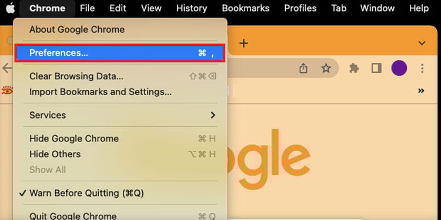
Task: Click the back arrow in Chrome toolbar
Action: click(6, 68)
